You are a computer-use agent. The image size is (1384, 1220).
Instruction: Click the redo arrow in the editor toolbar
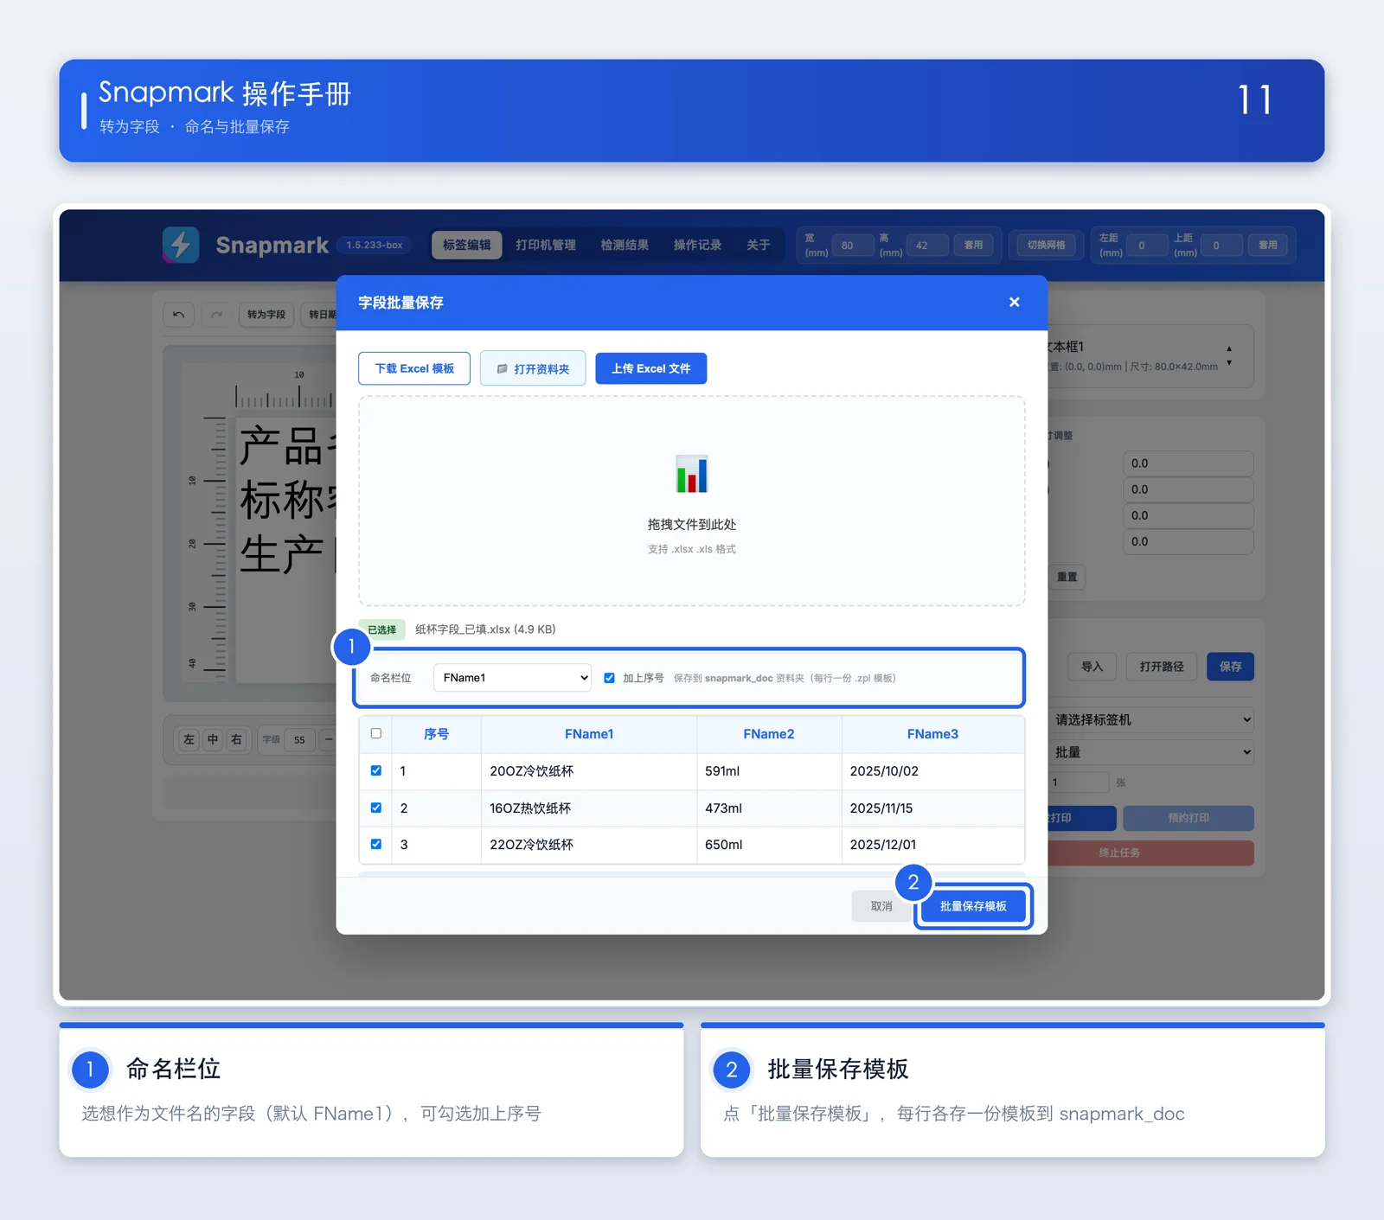(216, 314)
